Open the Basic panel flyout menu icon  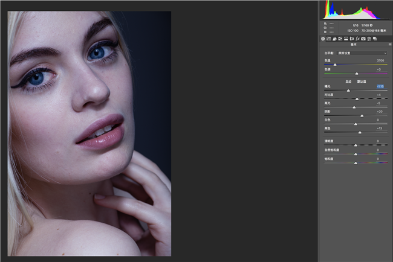pyautogui.click(x=390, y=44)
